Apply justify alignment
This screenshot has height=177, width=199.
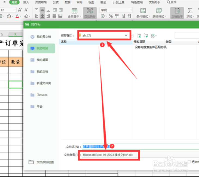point(54,16)
